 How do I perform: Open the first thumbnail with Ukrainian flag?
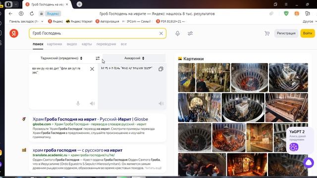(x=187, y=78)
